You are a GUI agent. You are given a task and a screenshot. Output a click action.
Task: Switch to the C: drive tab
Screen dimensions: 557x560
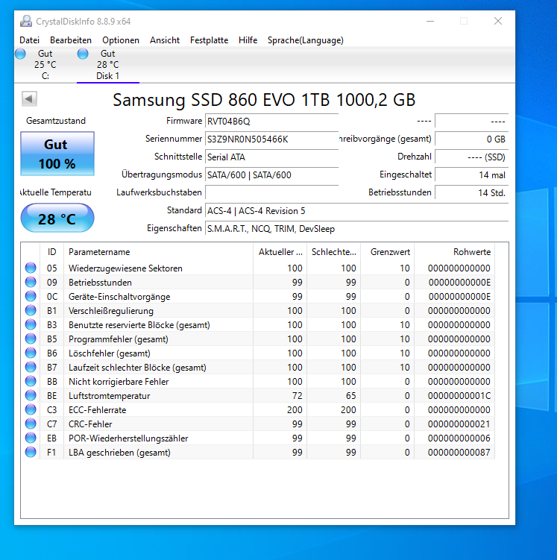[x=45, y=65]
